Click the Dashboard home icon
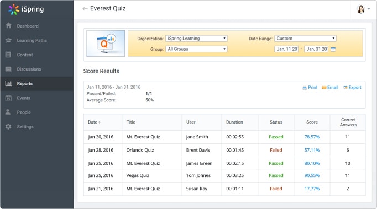Screen dimensions: 377x209 (8, 25)
